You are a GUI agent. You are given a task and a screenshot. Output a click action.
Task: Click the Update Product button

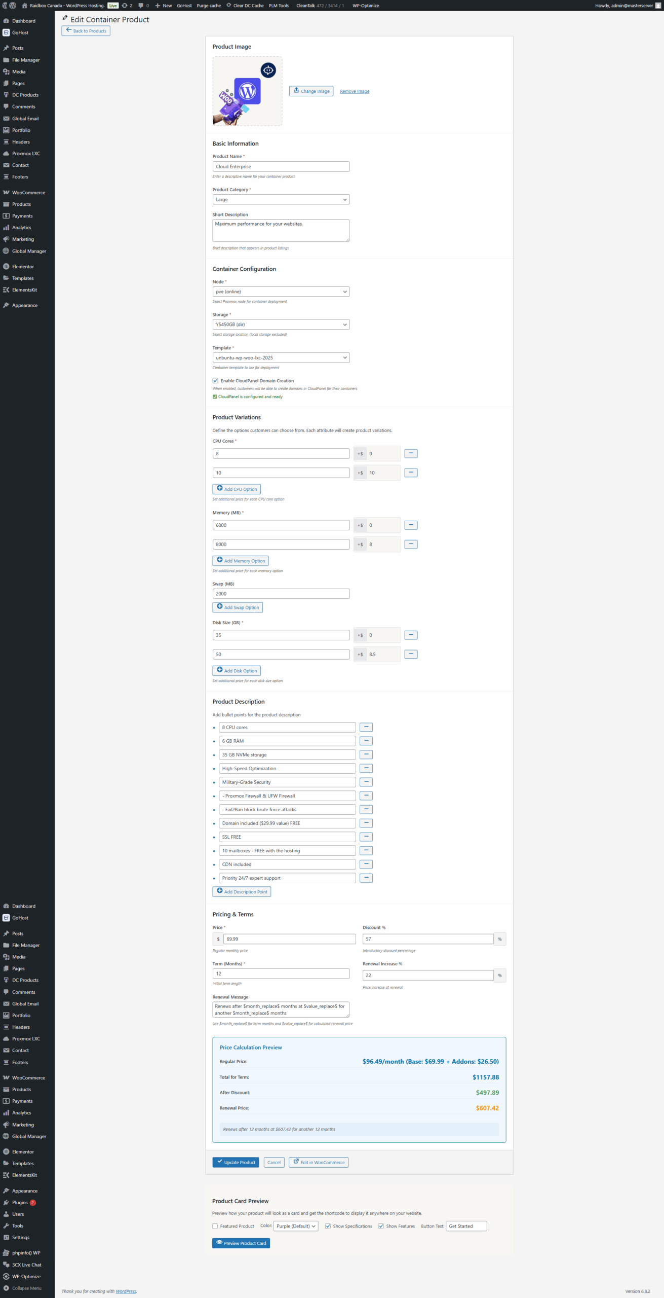point(236,1162)
